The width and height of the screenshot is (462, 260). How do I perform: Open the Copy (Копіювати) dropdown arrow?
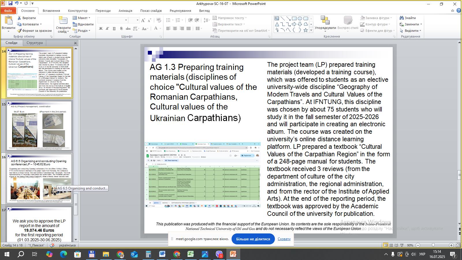(41, 24)
